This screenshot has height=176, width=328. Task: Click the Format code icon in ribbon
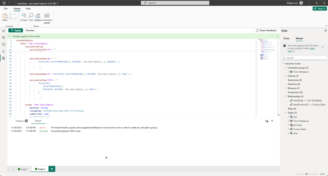pyautogui.click(x=24, y=17)
